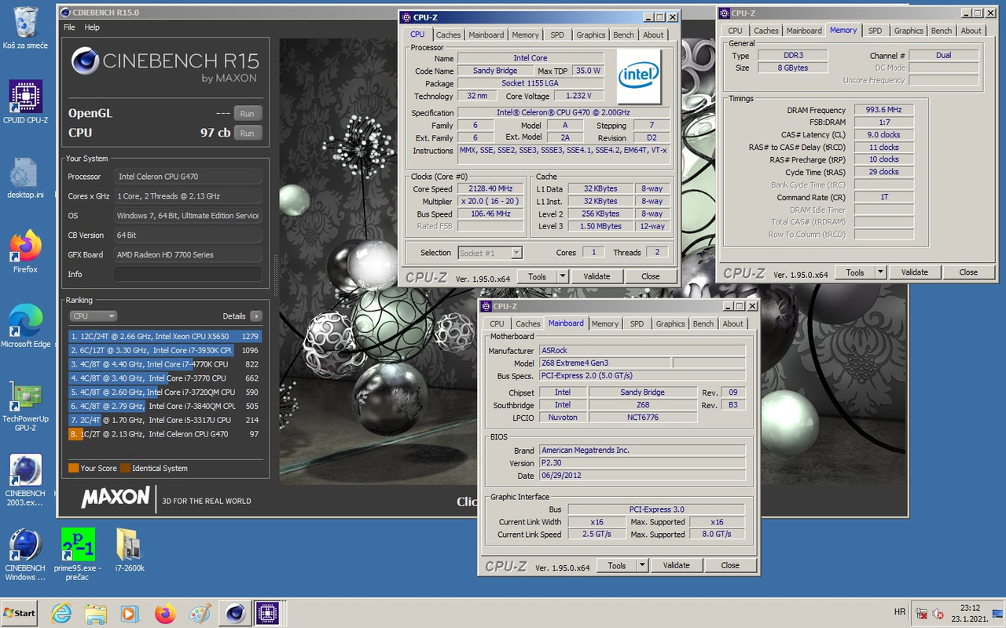Screen dimensions: 1006x628
Task: Switch to Memory tab in CPU-Z Mainboard window
Action: 604,323
